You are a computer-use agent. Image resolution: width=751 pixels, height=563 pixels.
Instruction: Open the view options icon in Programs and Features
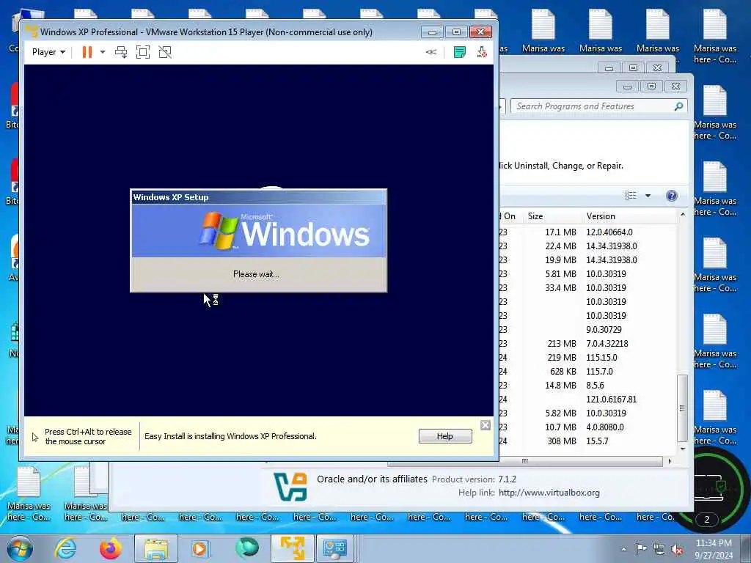point(631,195)
